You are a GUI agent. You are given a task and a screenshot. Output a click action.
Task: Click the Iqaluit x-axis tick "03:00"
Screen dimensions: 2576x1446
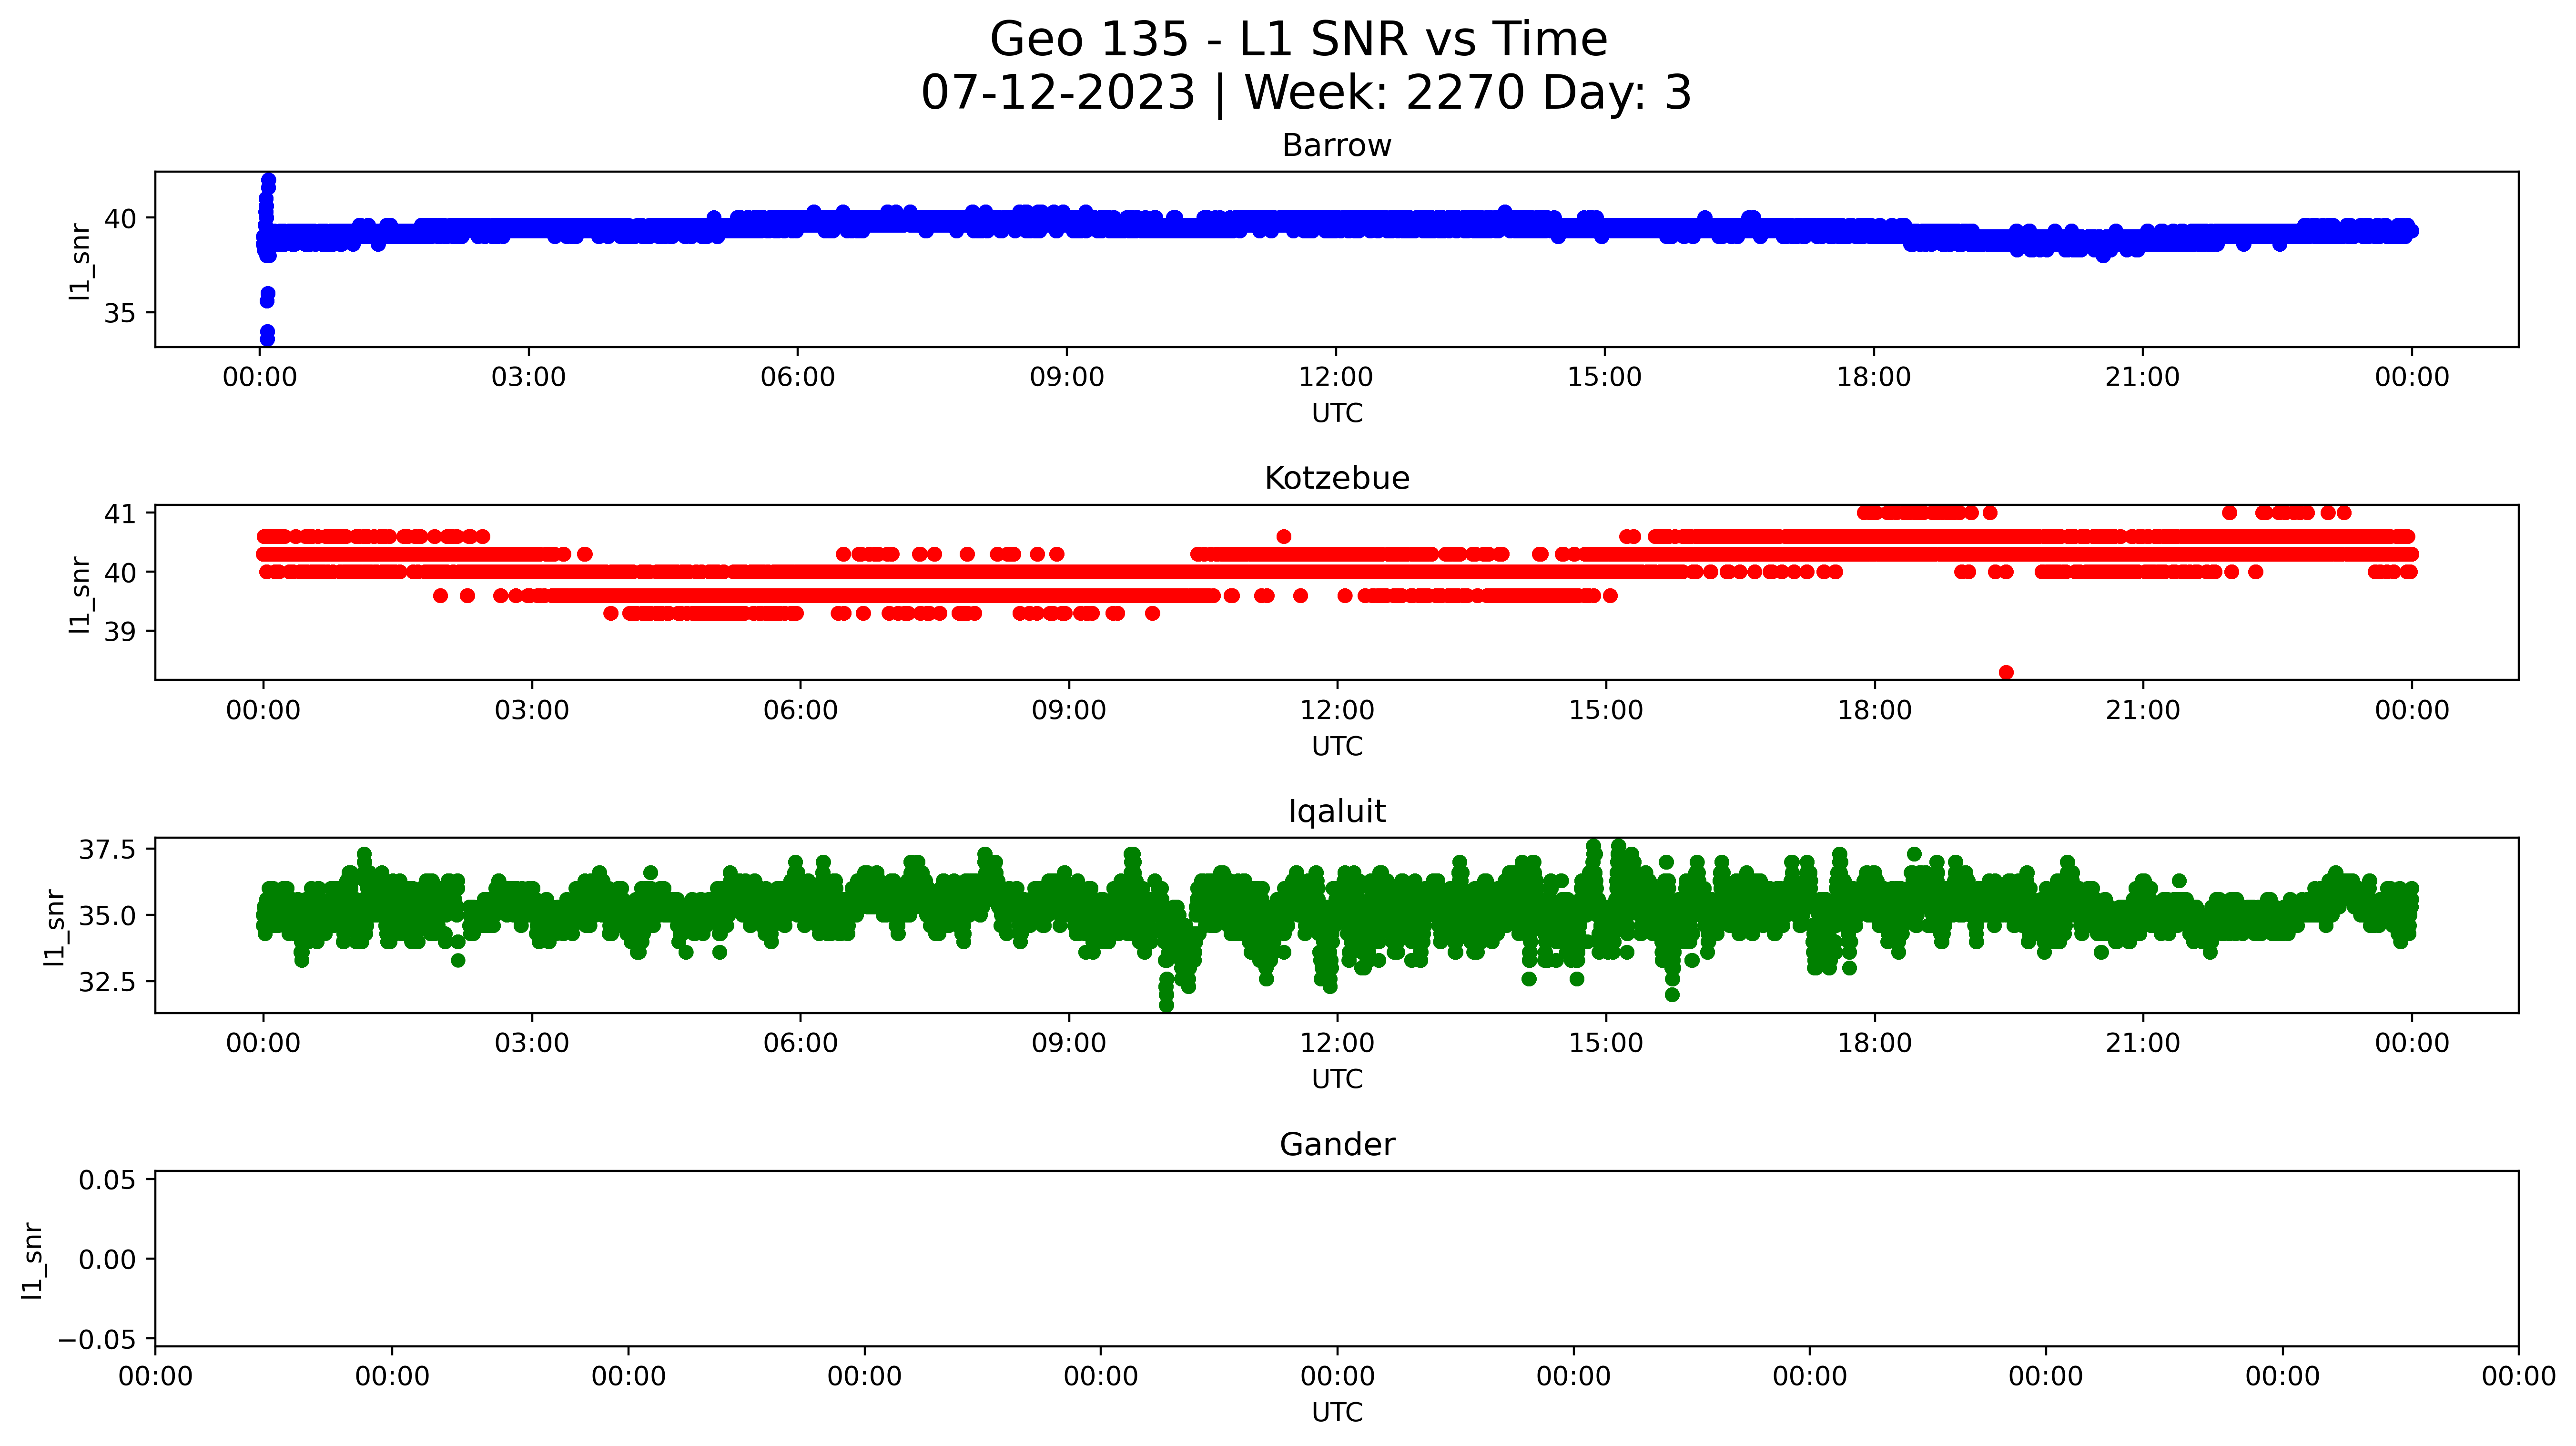pos(532,1043)
